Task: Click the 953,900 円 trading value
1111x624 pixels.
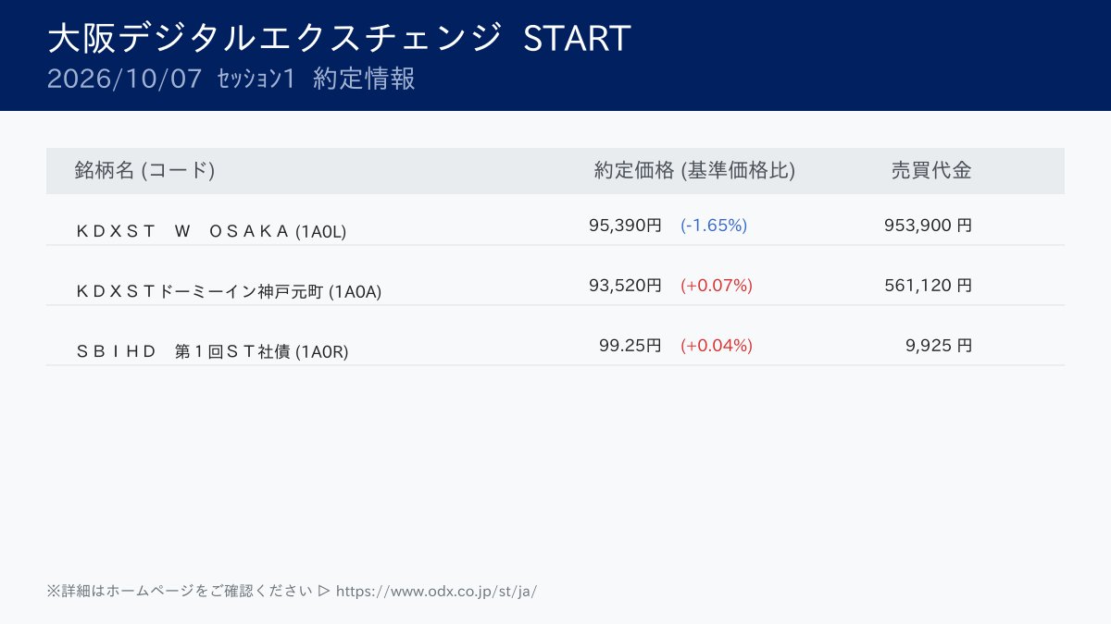Action: pyautogui.click(x=928, y=225)
